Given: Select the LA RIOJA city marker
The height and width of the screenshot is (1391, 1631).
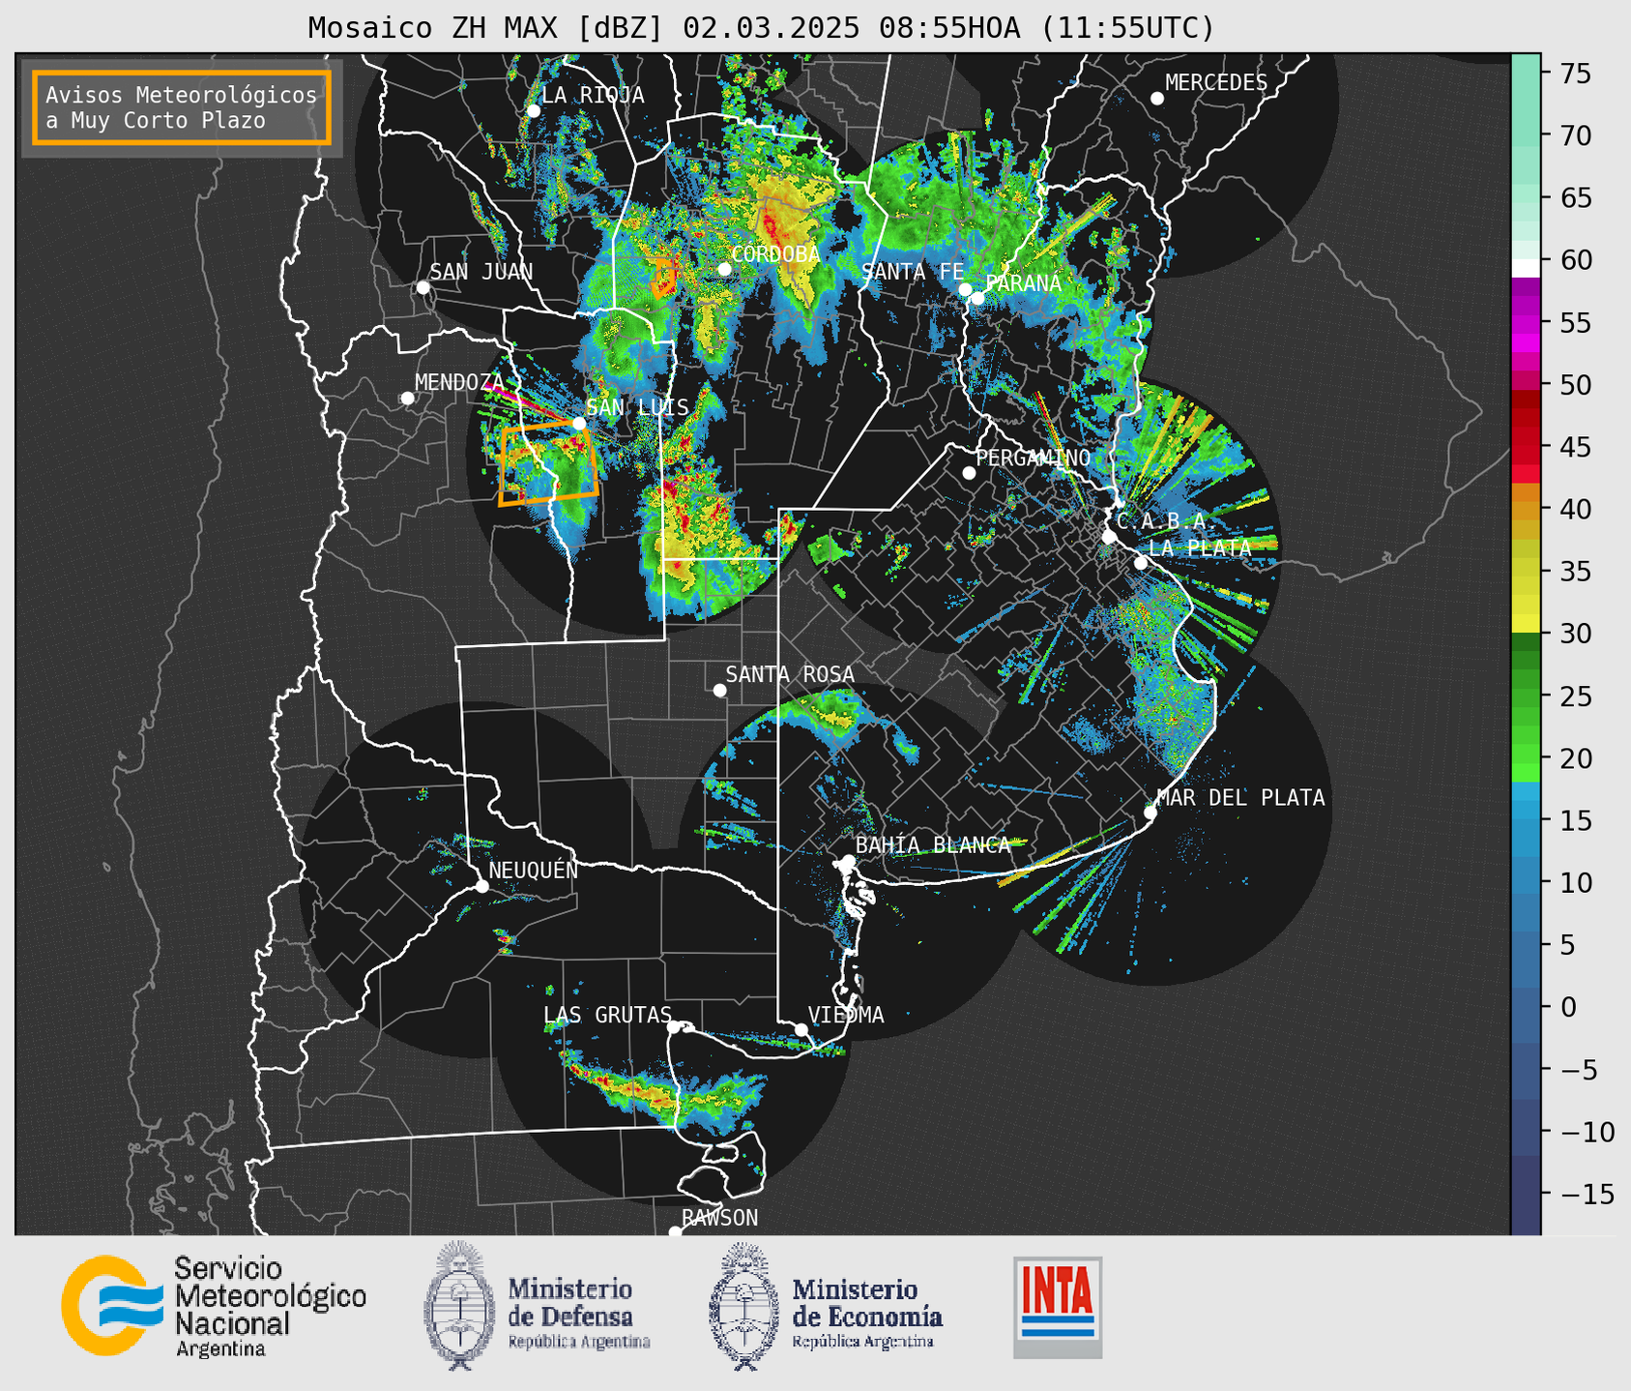Looking at the screenshot, I should pos(534,111).
